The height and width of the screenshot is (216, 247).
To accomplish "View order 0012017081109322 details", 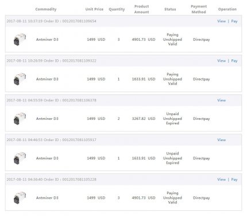I will click(x=221, y=60).
